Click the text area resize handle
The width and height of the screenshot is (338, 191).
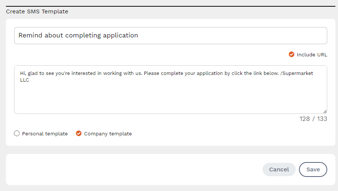point(325,111)
